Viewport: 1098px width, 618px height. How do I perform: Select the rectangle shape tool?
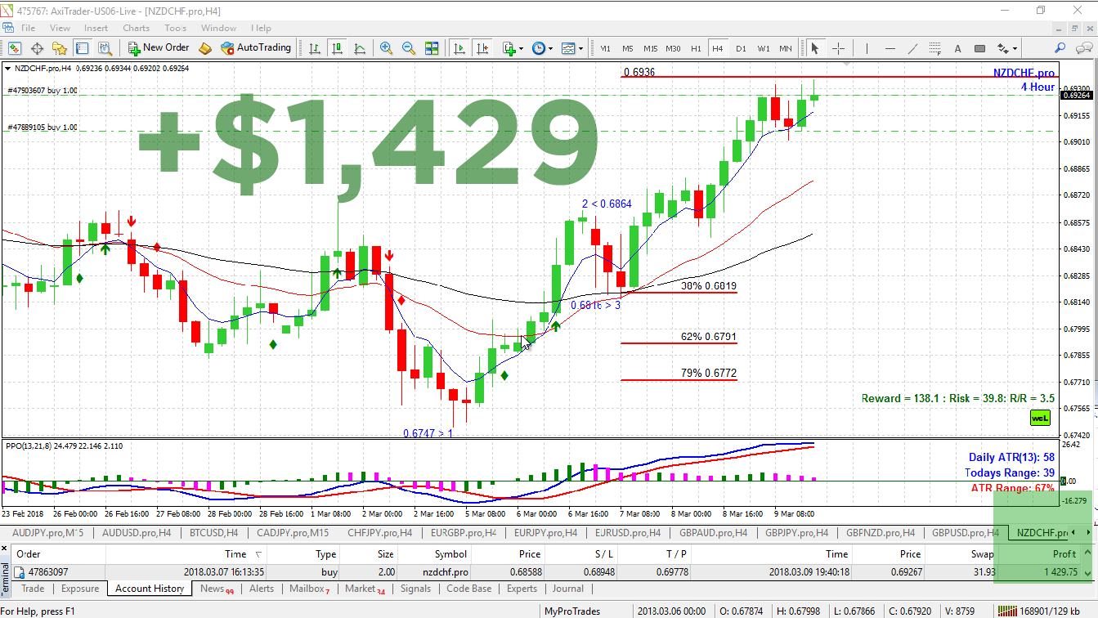pyautogui.click(x=980, y=48)
